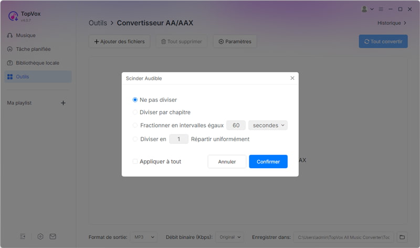This screenshot has height=248, width=420.
Task: Enable the Appliquer à tout checkbox
Action: [135, 162]
